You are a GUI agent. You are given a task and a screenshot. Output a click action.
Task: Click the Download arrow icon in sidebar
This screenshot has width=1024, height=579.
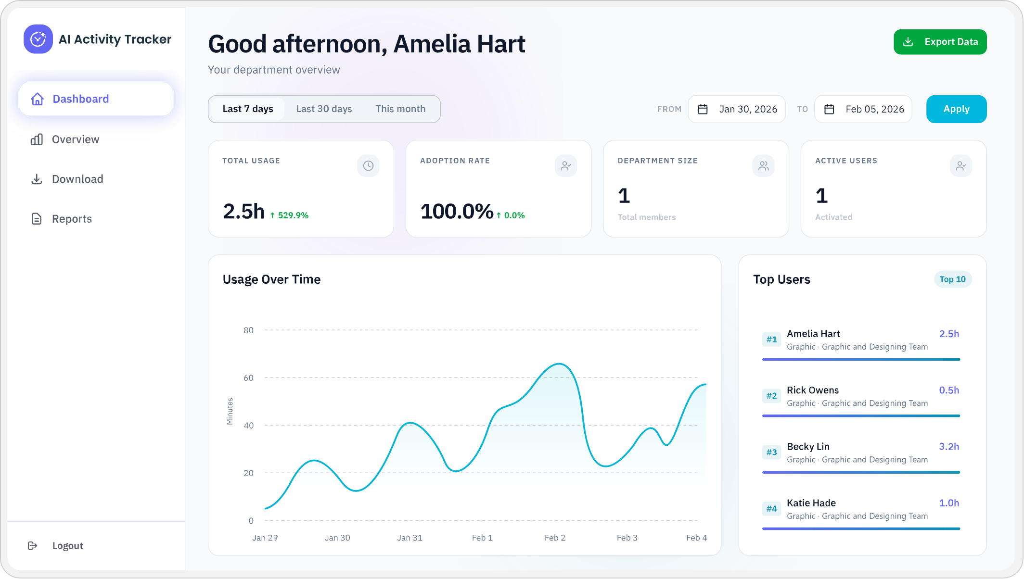click(x=38, y=178)
